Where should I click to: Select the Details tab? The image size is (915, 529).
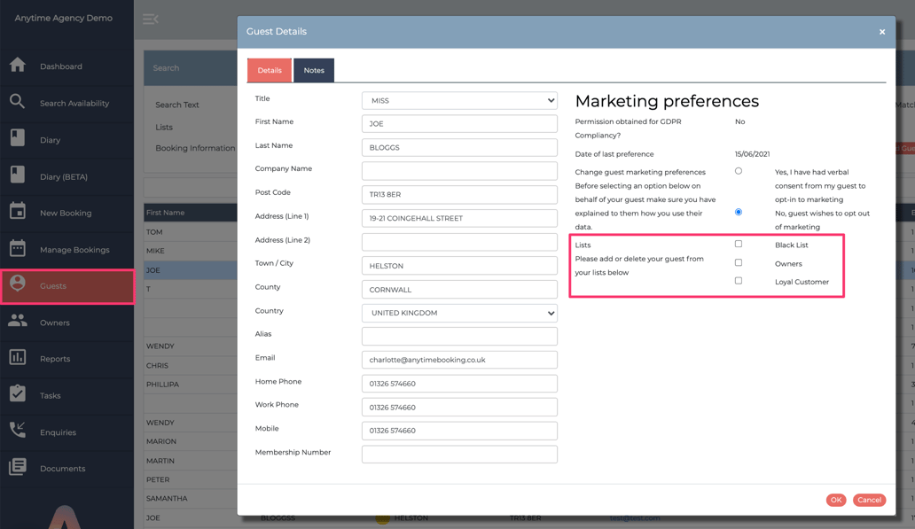(x=270, y=70)
